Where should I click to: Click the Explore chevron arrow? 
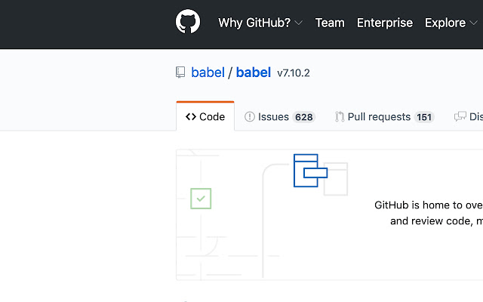(x=473, y=23)
